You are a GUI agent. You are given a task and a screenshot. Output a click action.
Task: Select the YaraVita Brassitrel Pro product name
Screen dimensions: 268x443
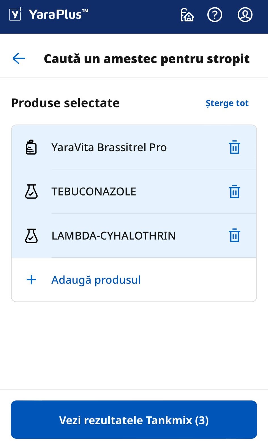click(x=109, y=147)
